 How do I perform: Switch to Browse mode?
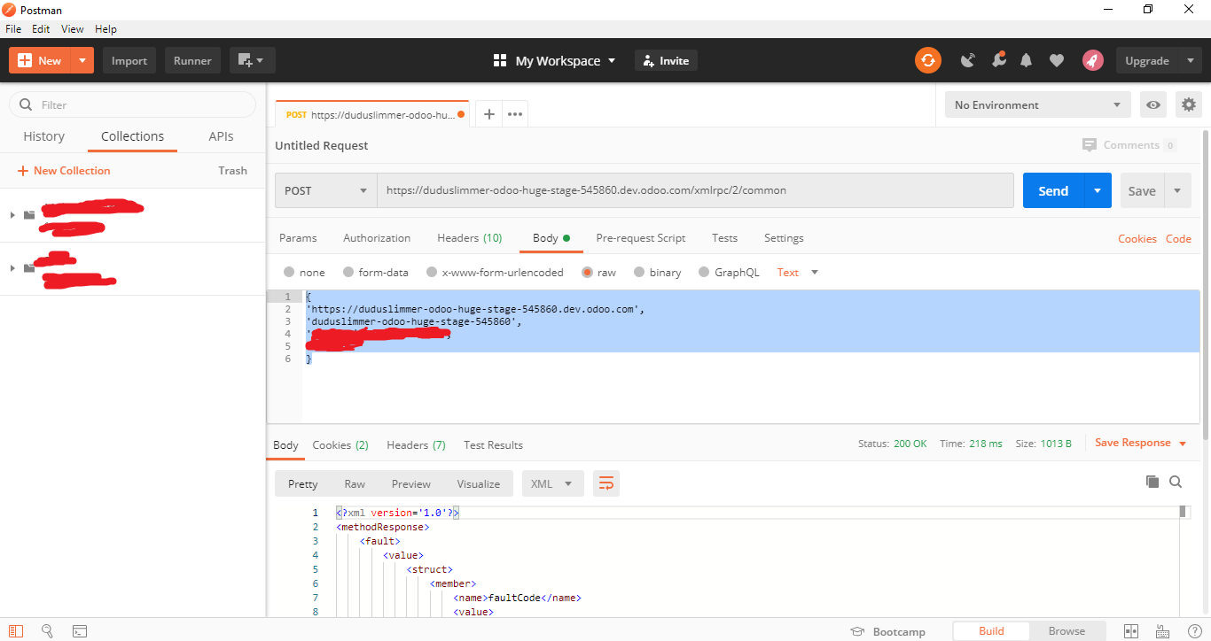[1066, 631]
